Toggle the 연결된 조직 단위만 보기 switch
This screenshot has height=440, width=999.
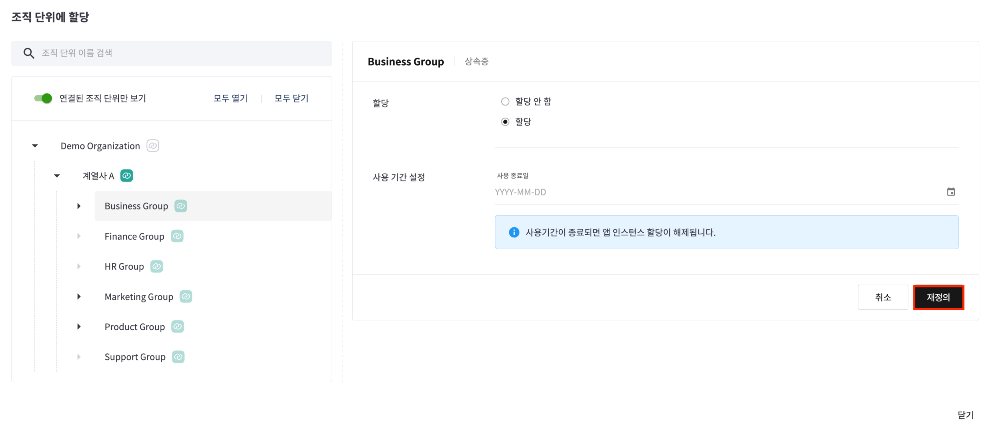click(x=43, y=98)
